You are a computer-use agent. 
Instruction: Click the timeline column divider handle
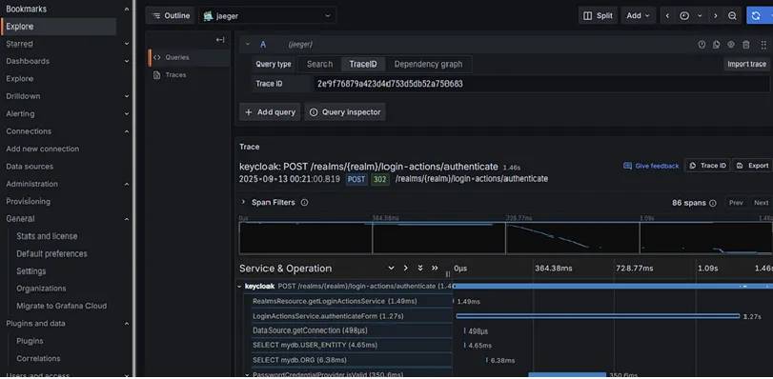pyautogui.click(x=448, y=274)
